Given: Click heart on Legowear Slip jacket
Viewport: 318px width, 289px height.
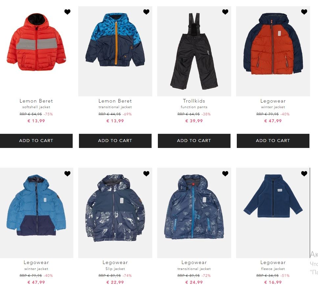Looking at the screenshot, I should pos(146,173).
